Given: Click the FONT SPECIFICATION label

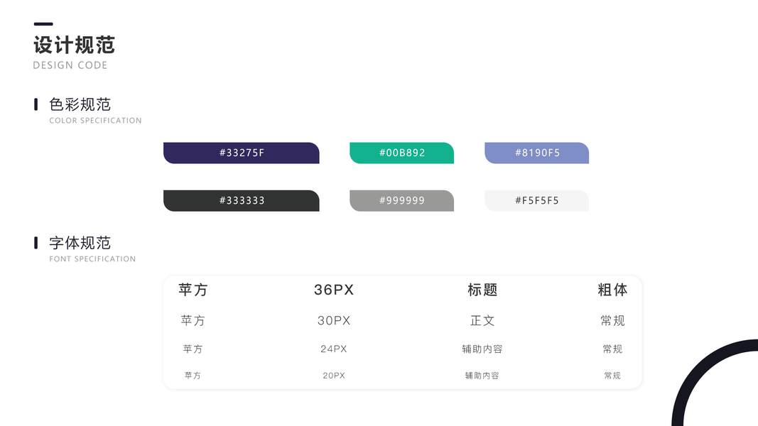Looking at the screenshot, I should point(92,259).
